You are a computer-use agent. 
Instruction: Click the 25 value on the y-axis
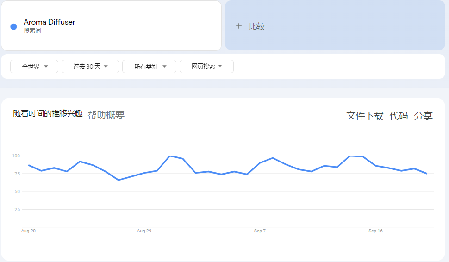click(x=17, y=210)
